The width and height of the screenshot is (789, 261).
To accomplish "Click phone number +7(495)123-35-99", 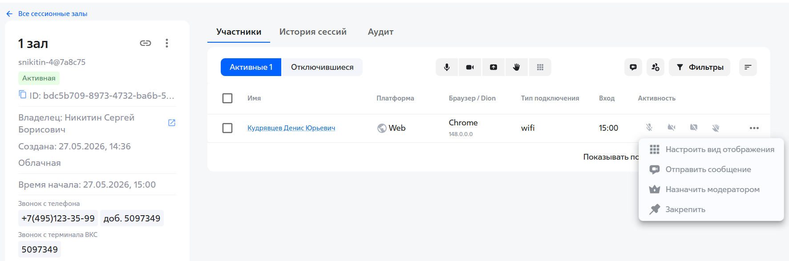I will click(58, 218).
